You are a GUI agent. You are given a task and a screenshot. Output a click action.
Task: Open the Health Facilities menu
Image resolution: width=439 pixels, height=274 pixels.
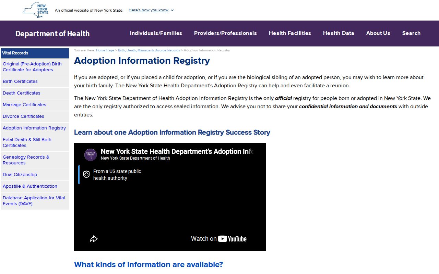290,33
